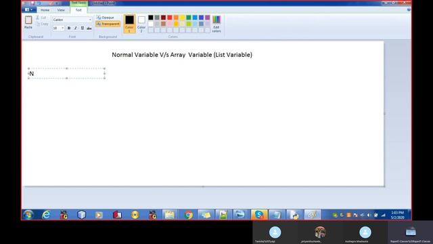Open the media player taskbar icon
433x244 pixels.
click(99, 215)
